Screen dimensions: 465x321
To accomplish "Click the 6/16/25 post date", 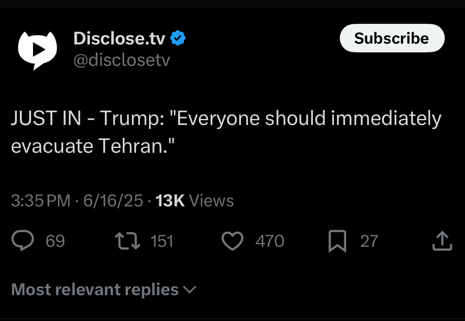I will (113, 201).
